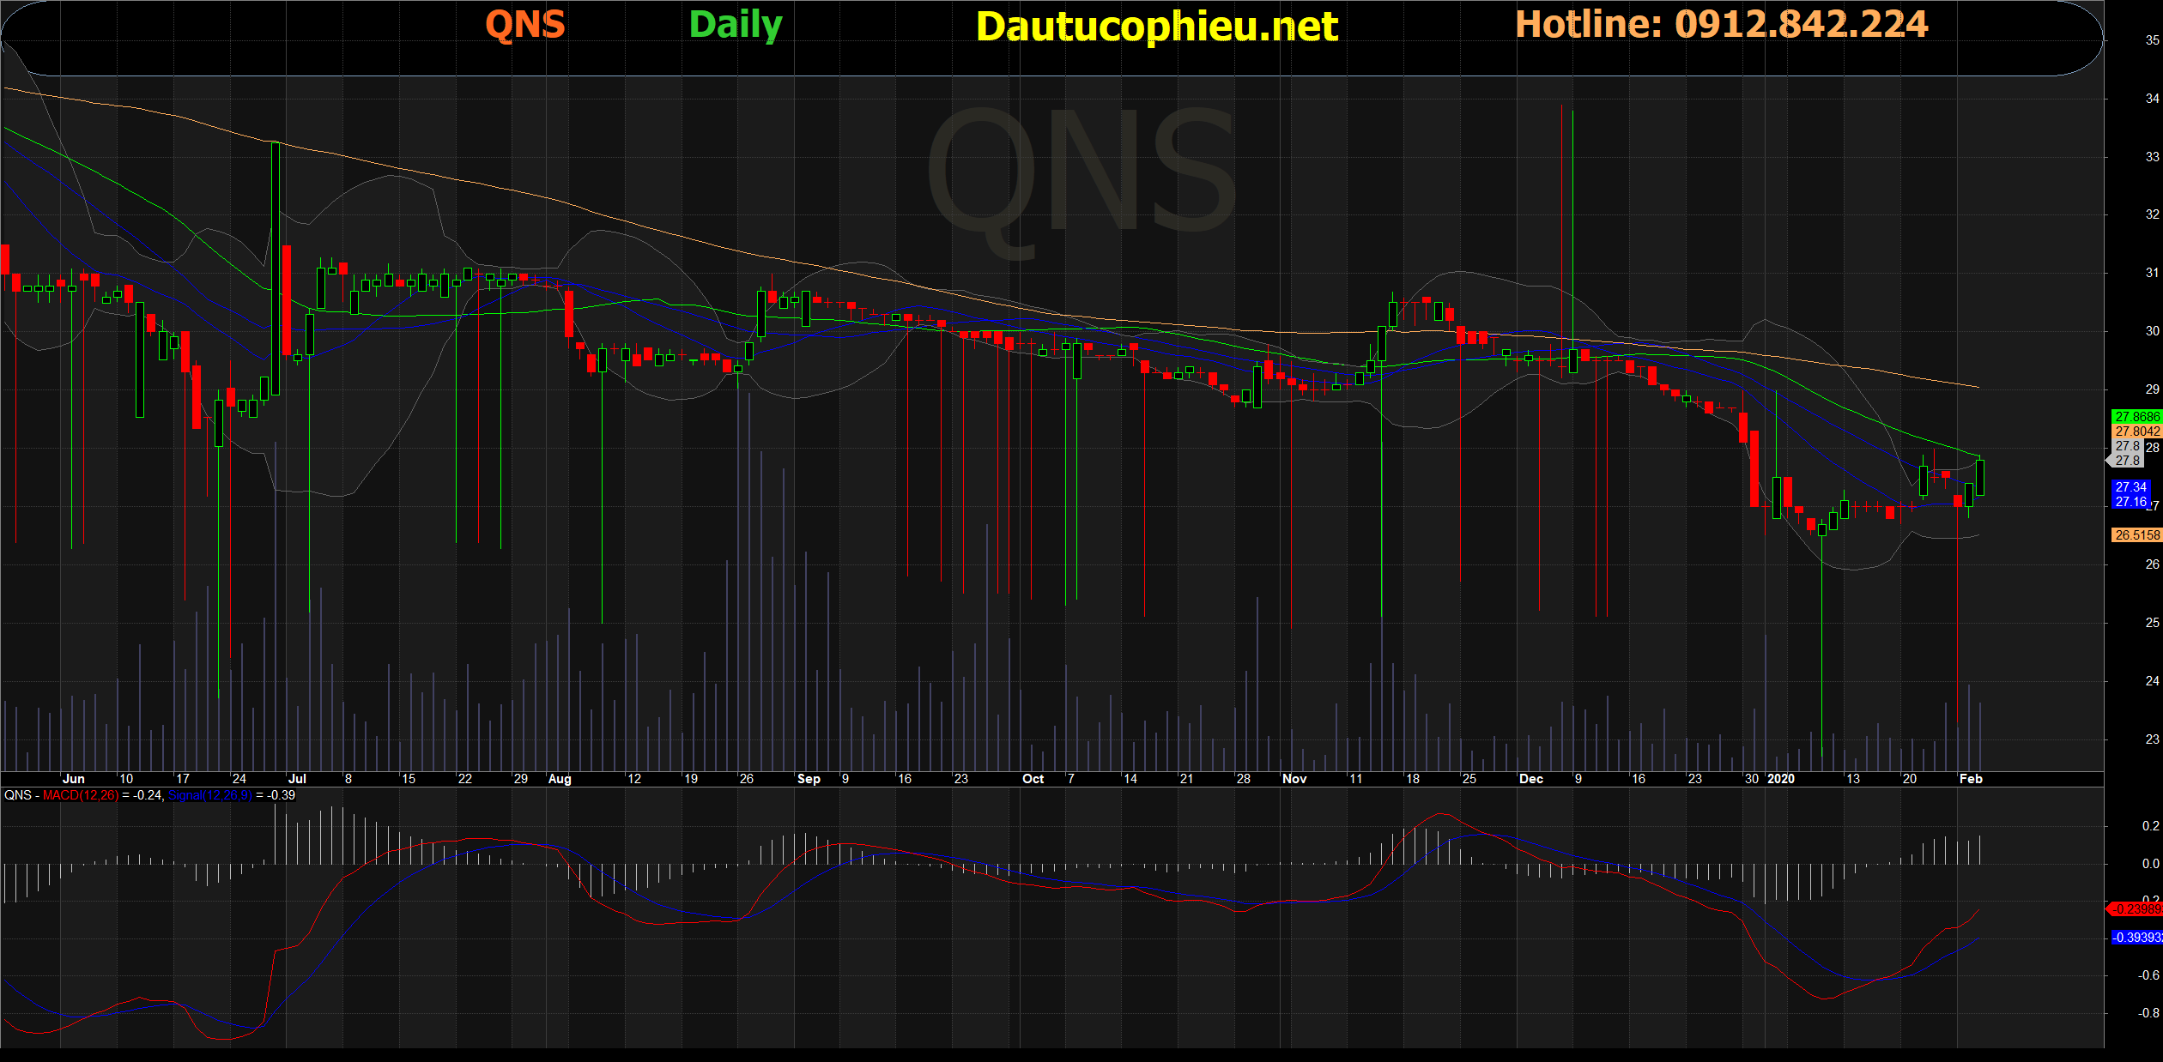This screenshot has height=1062, width=2163.
Task: Click the red -0.23989 MACD value tag
Action: pos(2136,909)
